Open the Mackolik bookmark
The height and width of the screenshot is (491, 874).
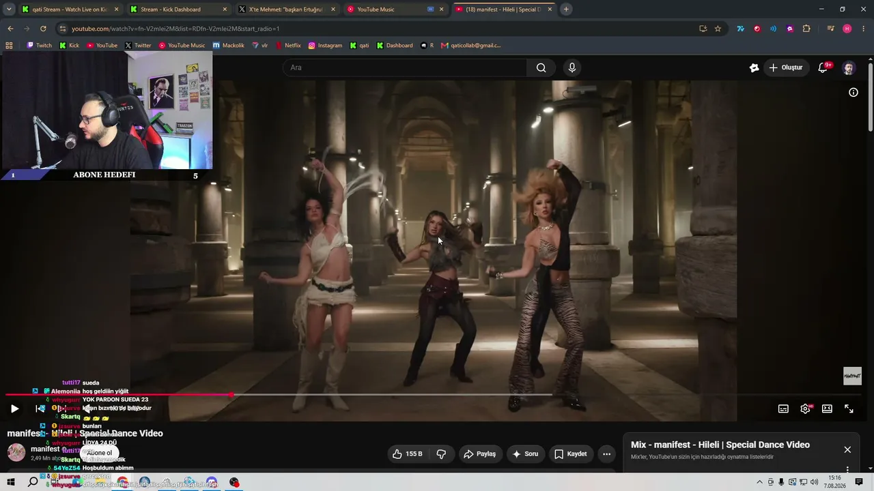pos(228,46)
